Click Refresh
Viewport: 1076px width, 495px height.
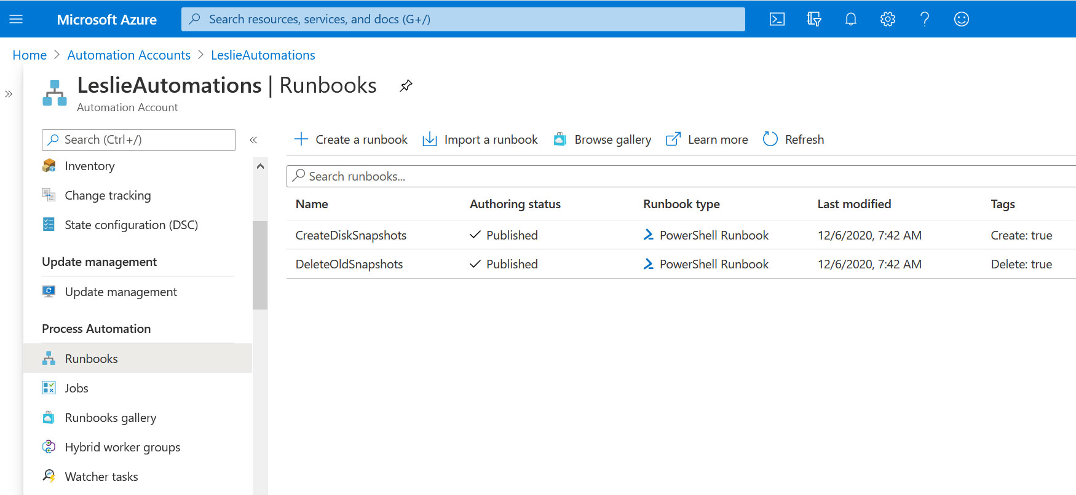(793, 139)
